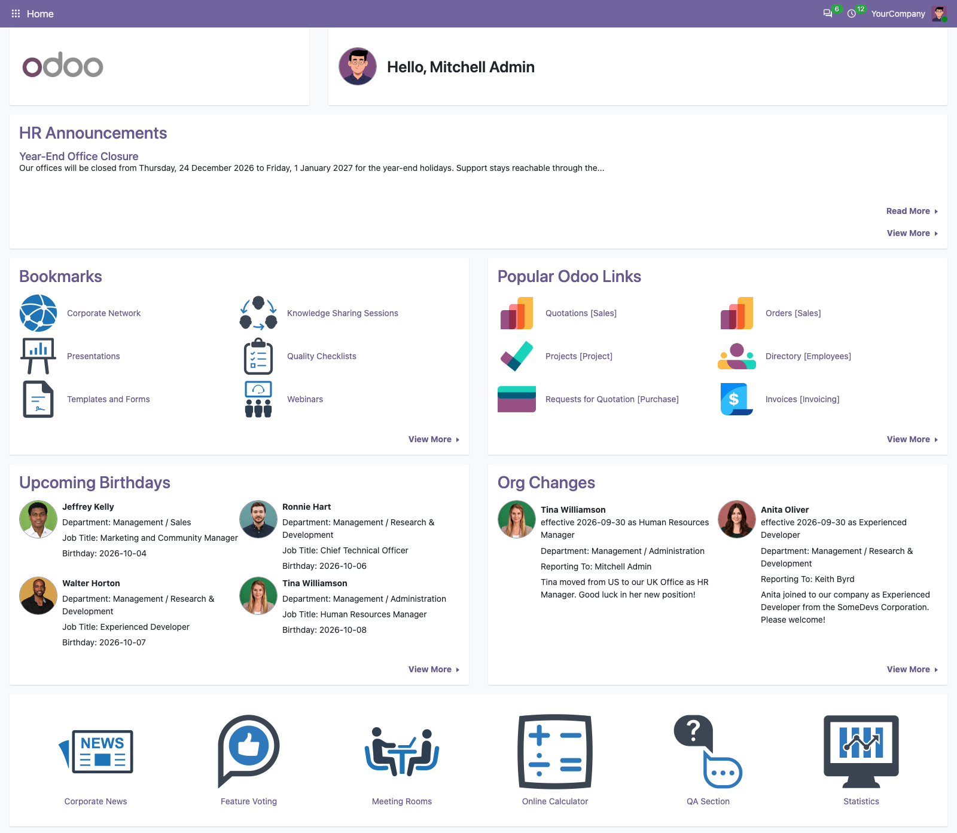Open the Corporate News label link
The image size is (957, 833).
click(96, 801)
